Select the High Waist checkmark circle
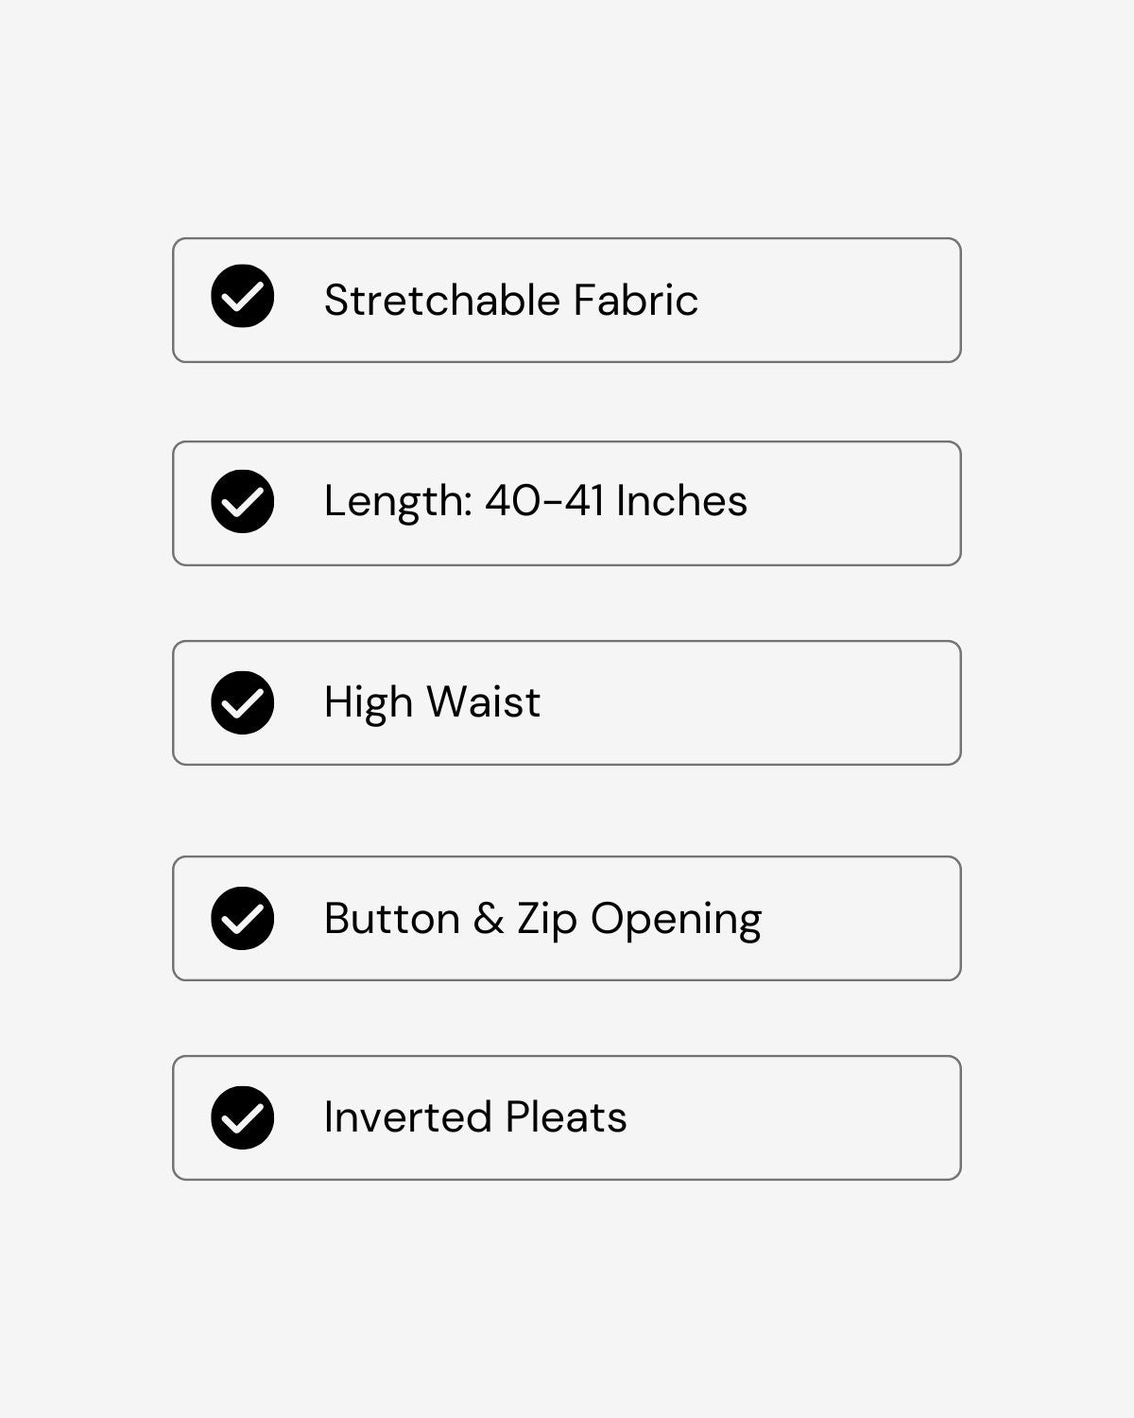Viewport: 1134px width, 1418px height. click(243, 702)
